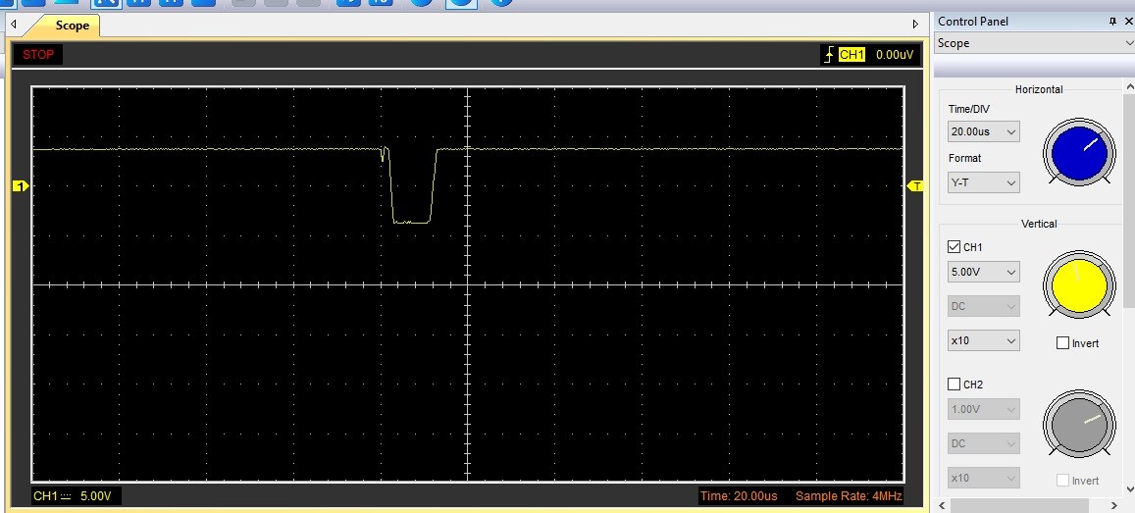Image resolution: width=1135 pixels, height=513 pixels.
Task: Click the yellow CH1 vertical knob
Action: point(1078,284)
